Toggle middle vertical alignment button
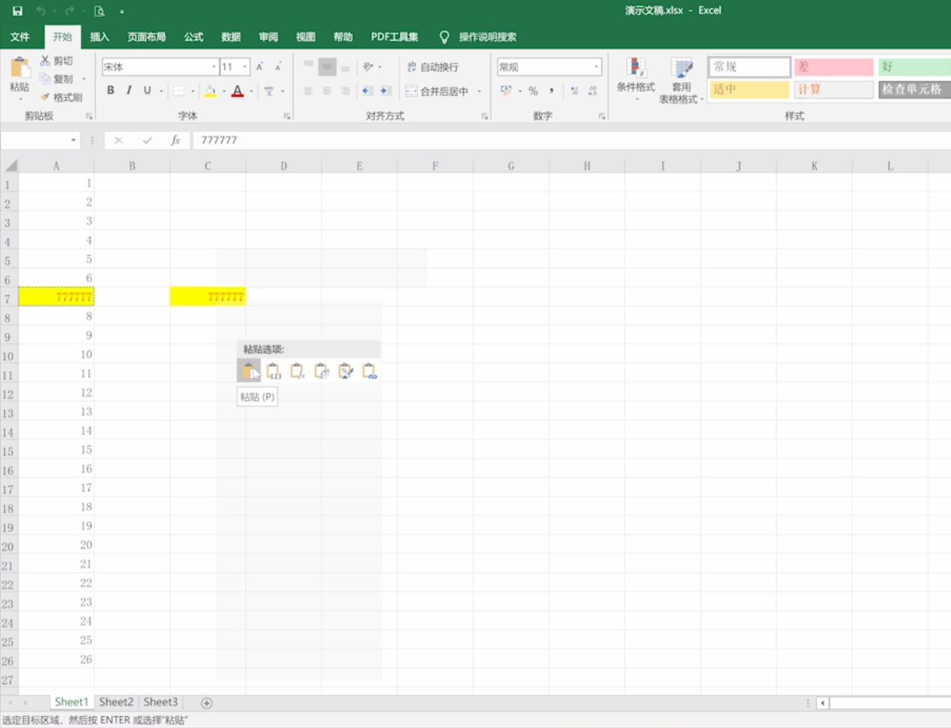The height and width of the screenshot is (728, 951). point(327,67)
